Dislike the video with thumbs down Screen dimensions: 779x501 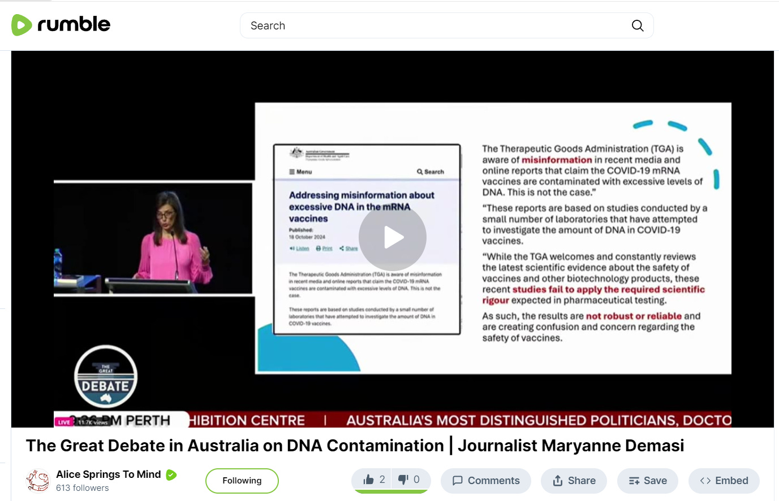coord(410,480)
